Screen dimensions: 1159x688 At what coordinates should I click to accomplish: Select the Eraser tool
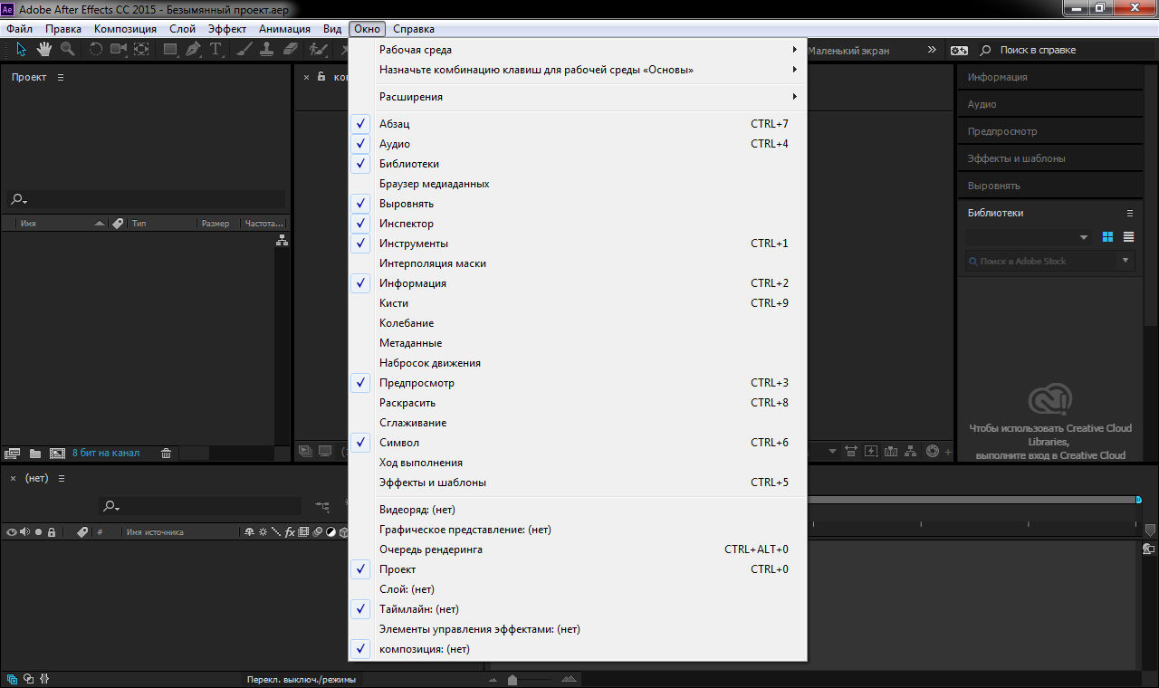[x=290, y=49]
